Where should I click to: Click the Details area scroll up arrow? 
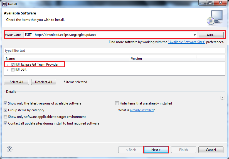[x=222, y=98]
